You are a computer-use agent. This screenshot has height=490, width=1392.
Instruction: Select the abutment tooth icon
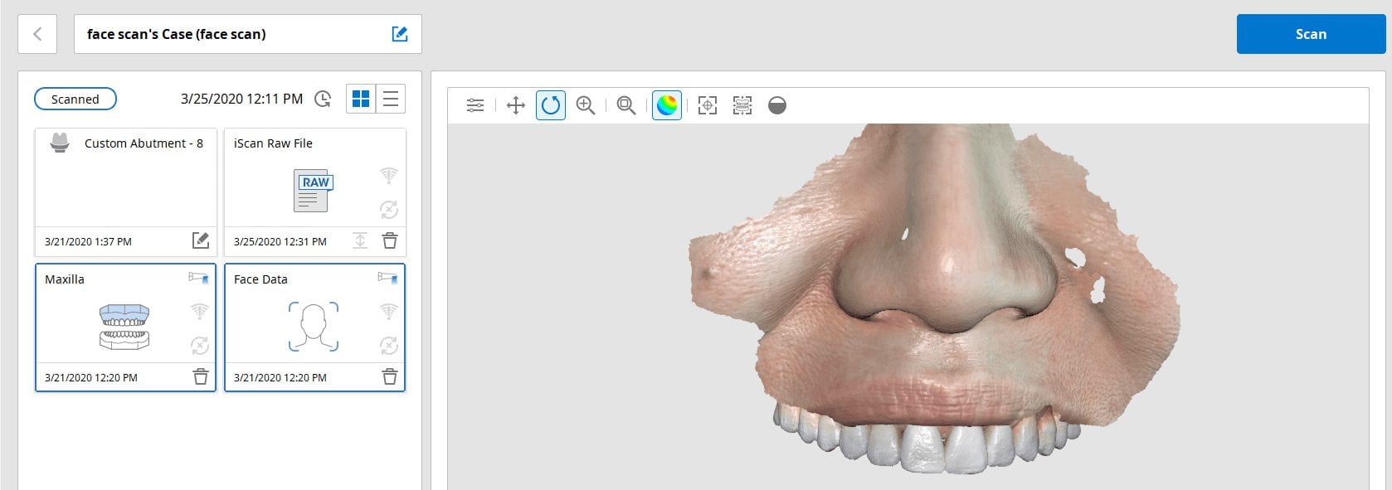coord(60,143)
